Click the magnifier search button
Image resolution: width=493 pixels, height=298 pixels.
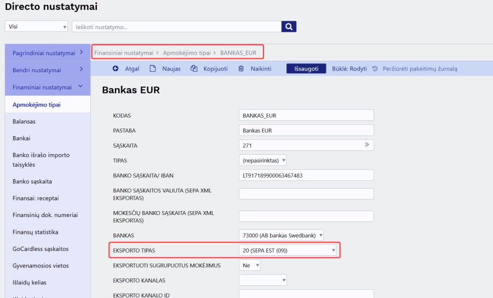tap(289, 27)
